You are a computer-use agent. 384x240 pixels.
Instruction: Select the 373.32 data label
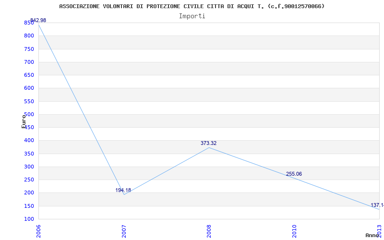click(x=208, y=143)
